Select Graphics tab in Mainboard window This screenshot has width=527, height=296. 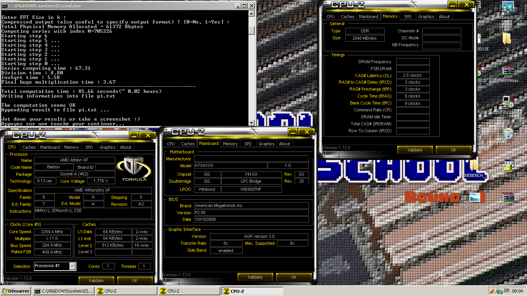click(x=267, y=144)
